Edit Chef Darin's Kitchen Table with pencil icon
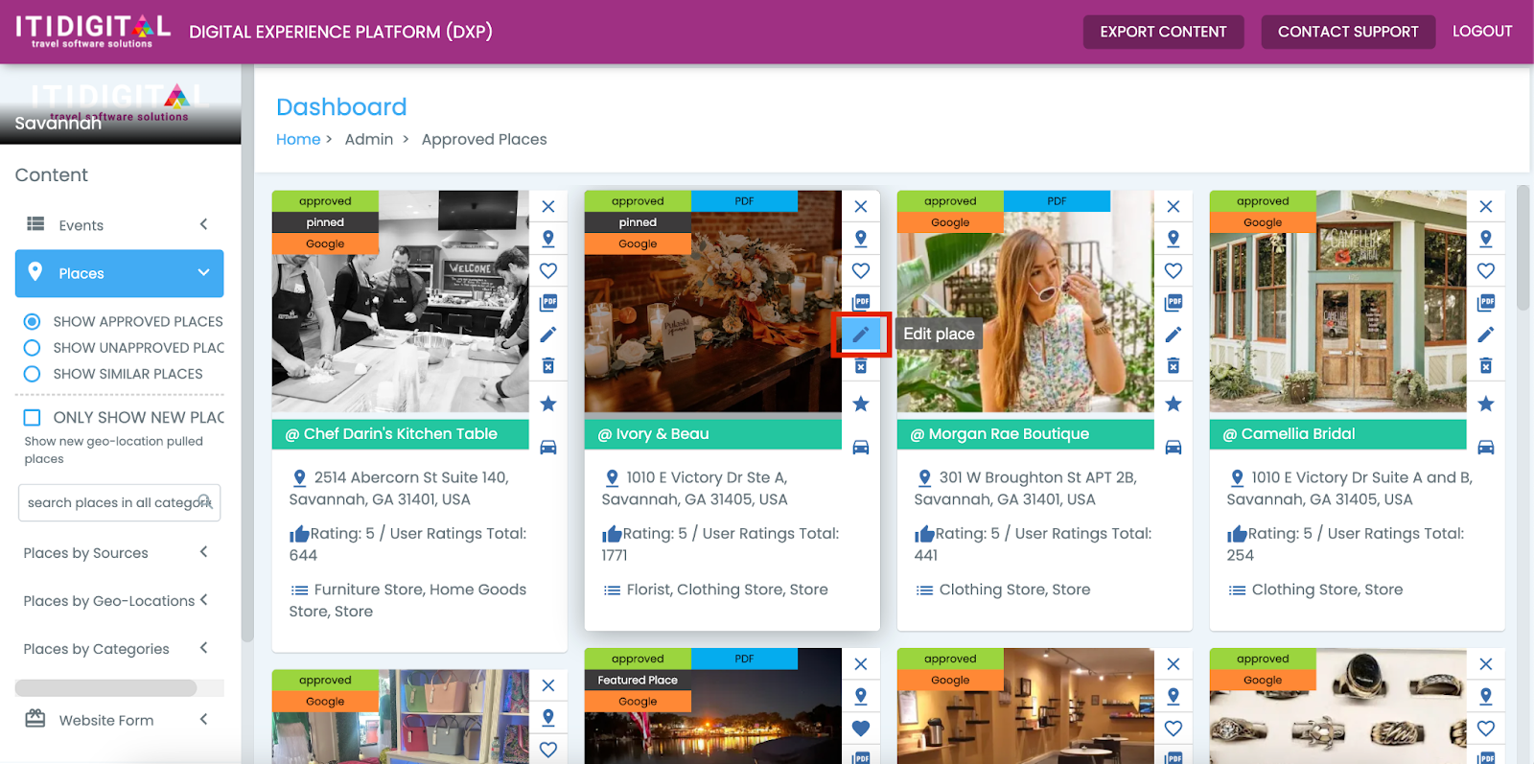The image size is (1534, 764). [548, 334]
